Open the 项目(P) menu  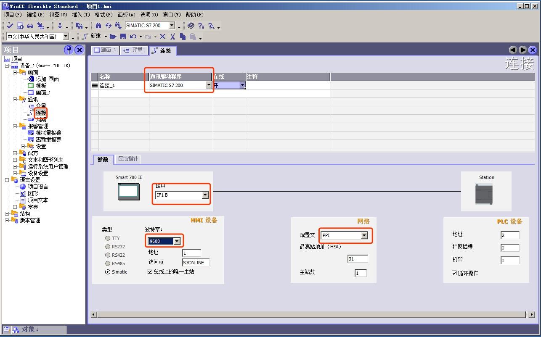pyautogui.click(x=12, y=15)
